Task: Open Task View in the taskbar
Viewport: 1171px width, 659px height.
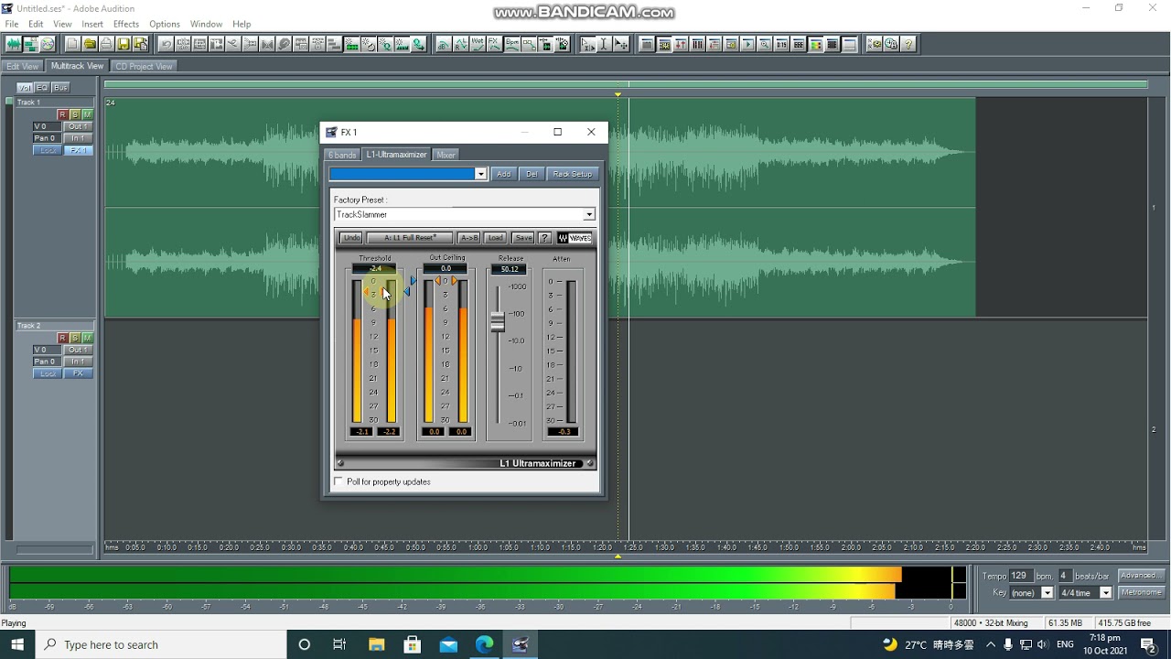Action: [x=339, y=644]
